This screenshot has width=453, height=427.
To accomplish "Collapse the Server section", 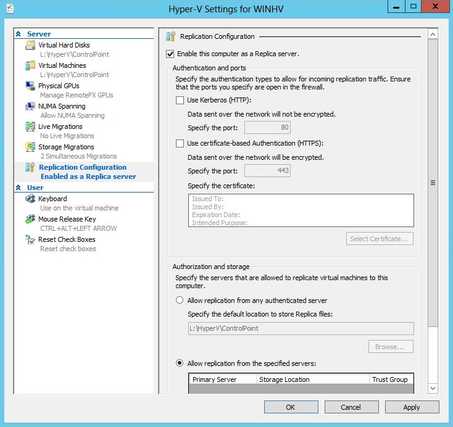I will point(18,34).
